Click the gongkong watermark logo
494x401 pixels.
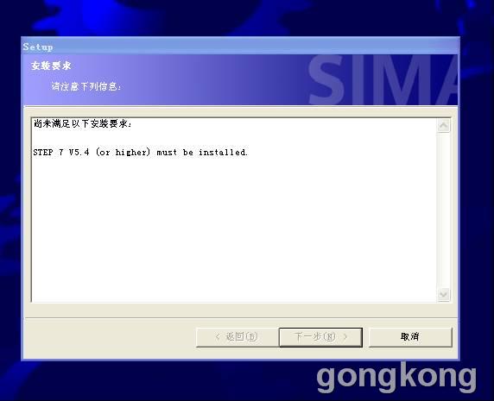(x=396, y=377)
